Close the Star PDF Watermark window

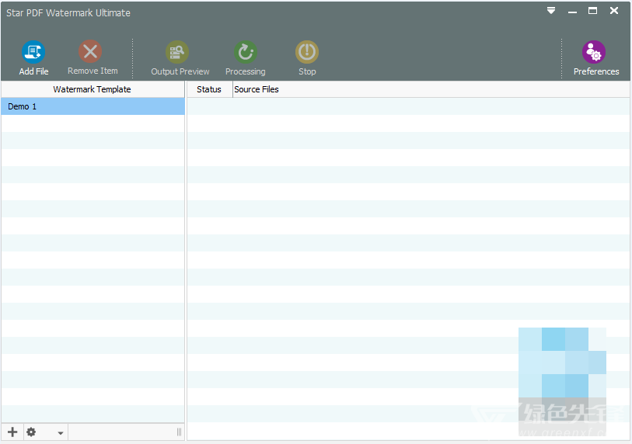click(x=614, y=10)
